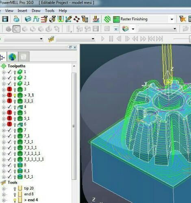Click the Block definition icon
This screenshot has height=203, width=191.
(x=28, y=19)
